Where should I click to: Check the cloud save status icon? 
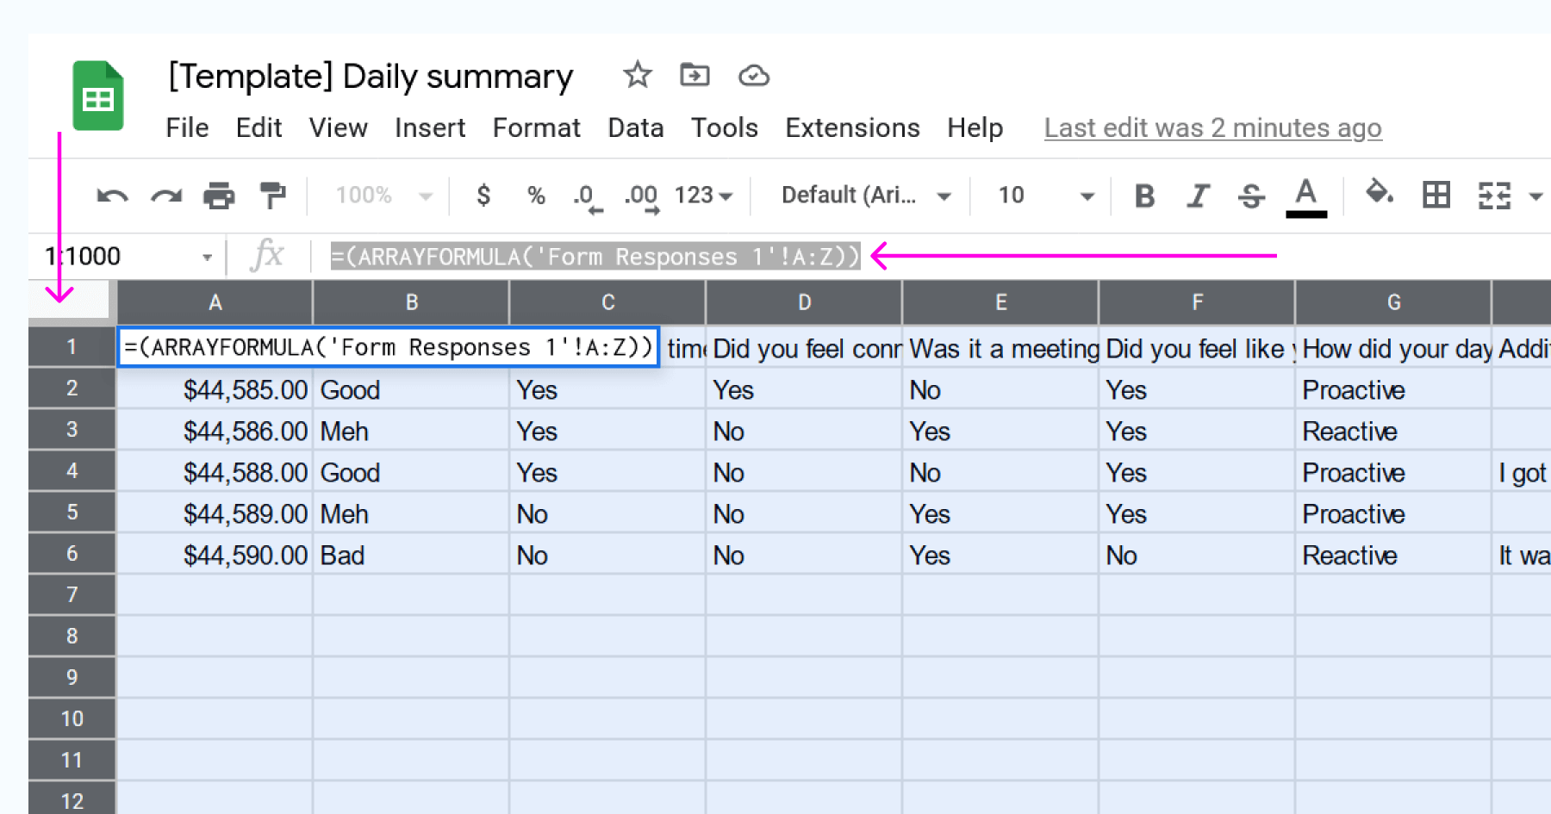754,76
